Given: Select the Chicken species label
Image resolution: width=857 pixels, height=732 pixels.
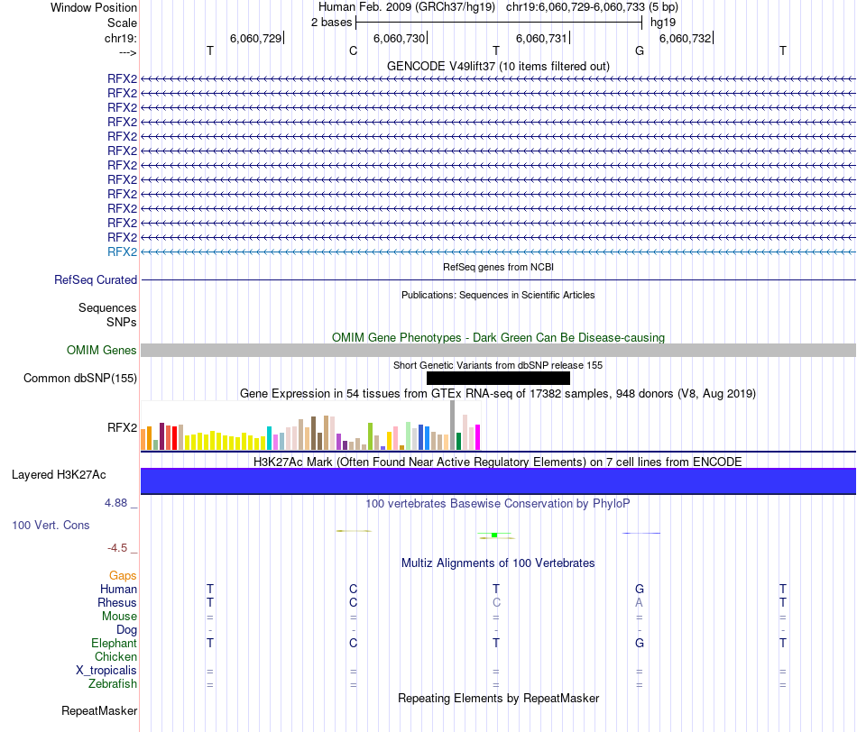Looking at the screenshot, I should click(x=115, y=656).
